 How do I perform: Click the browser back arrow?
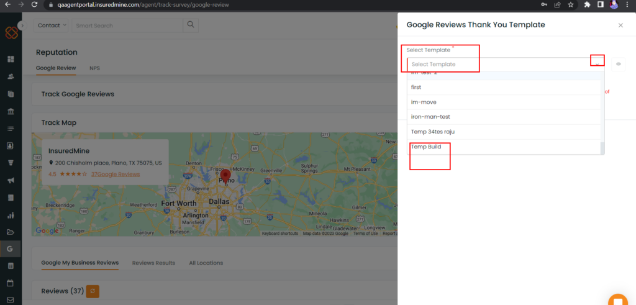[7, 4]
